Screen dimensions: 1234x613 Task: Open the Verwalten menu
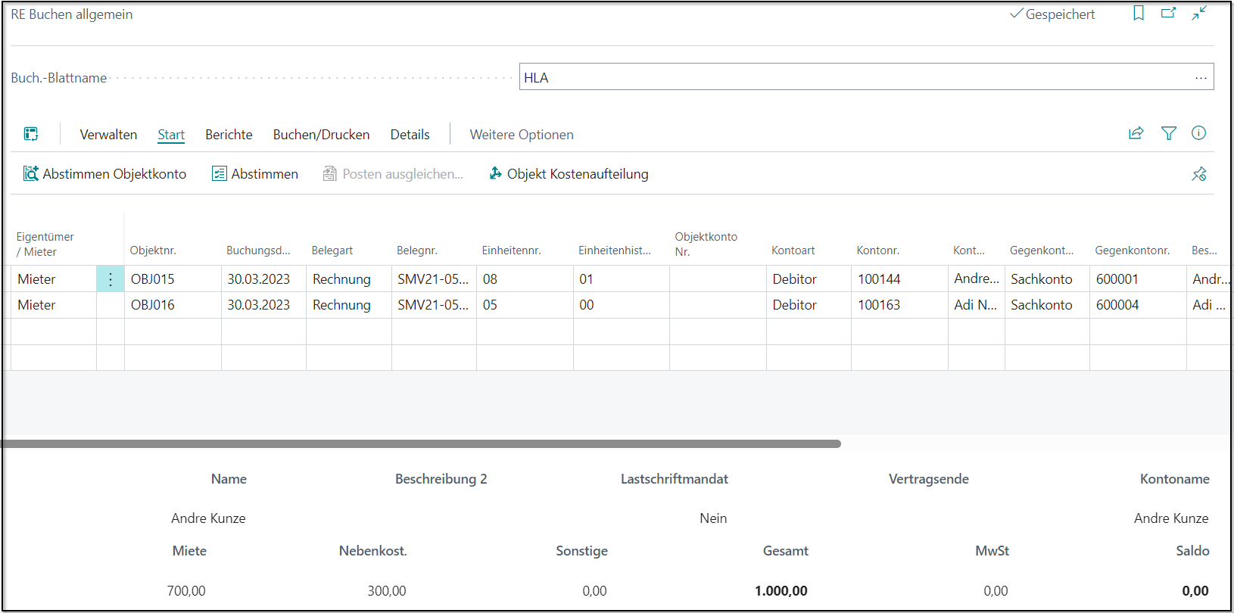point(108,135)
